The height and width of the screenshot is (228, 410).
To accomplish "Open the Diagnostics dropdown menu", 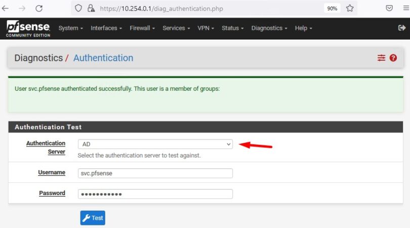I will pyautogui.click(x=269, y=28).
